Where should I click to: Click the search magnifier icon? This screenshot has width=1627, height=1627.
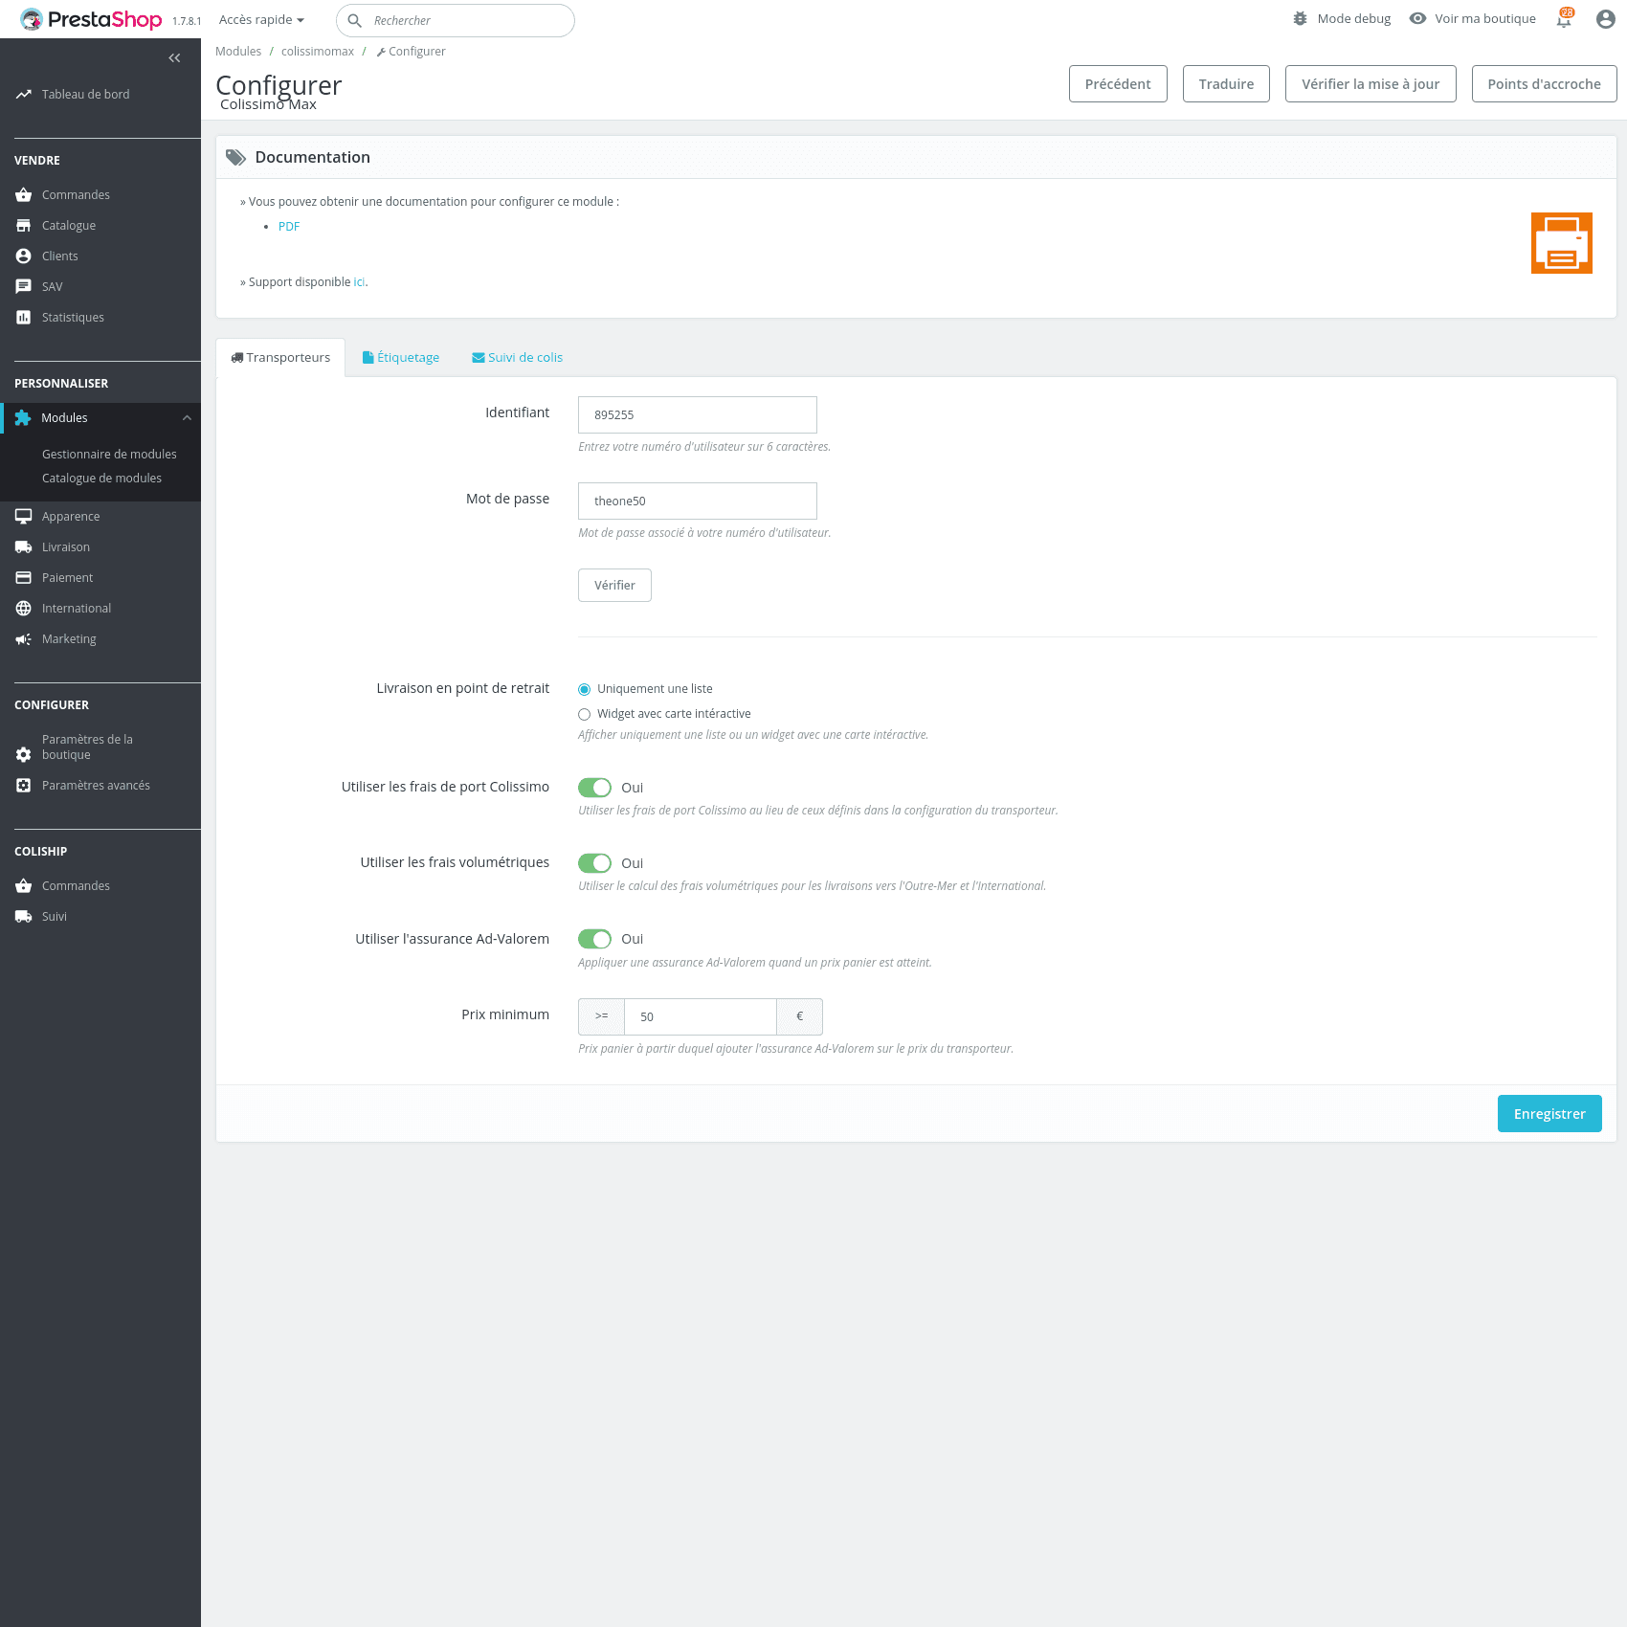[354, 21]
